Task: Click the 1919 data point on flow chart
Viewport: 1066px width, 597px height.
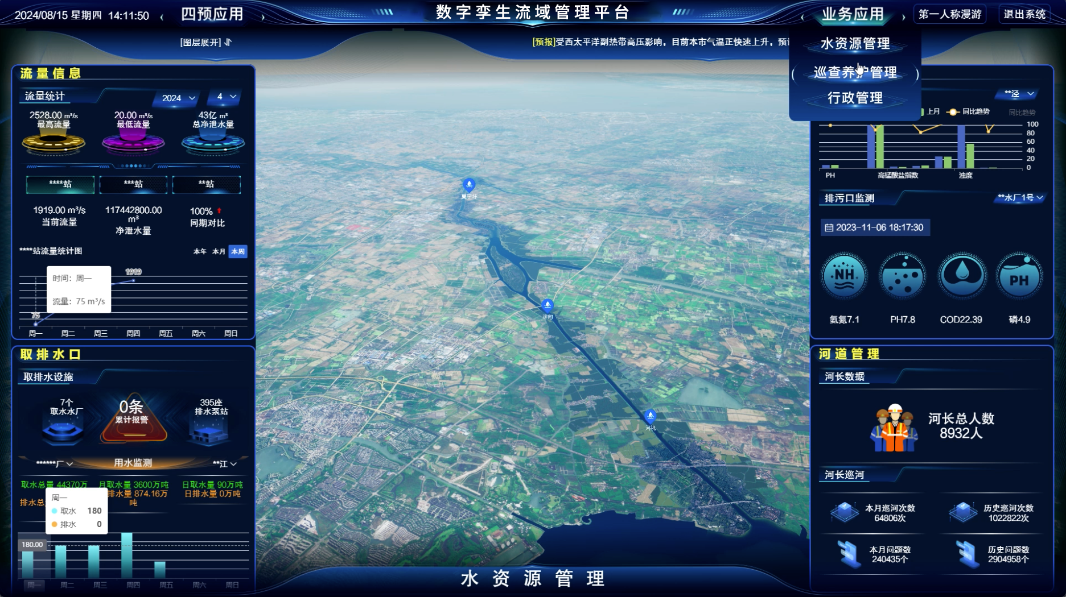Action: pyautogui.click(x=133, y=280)
